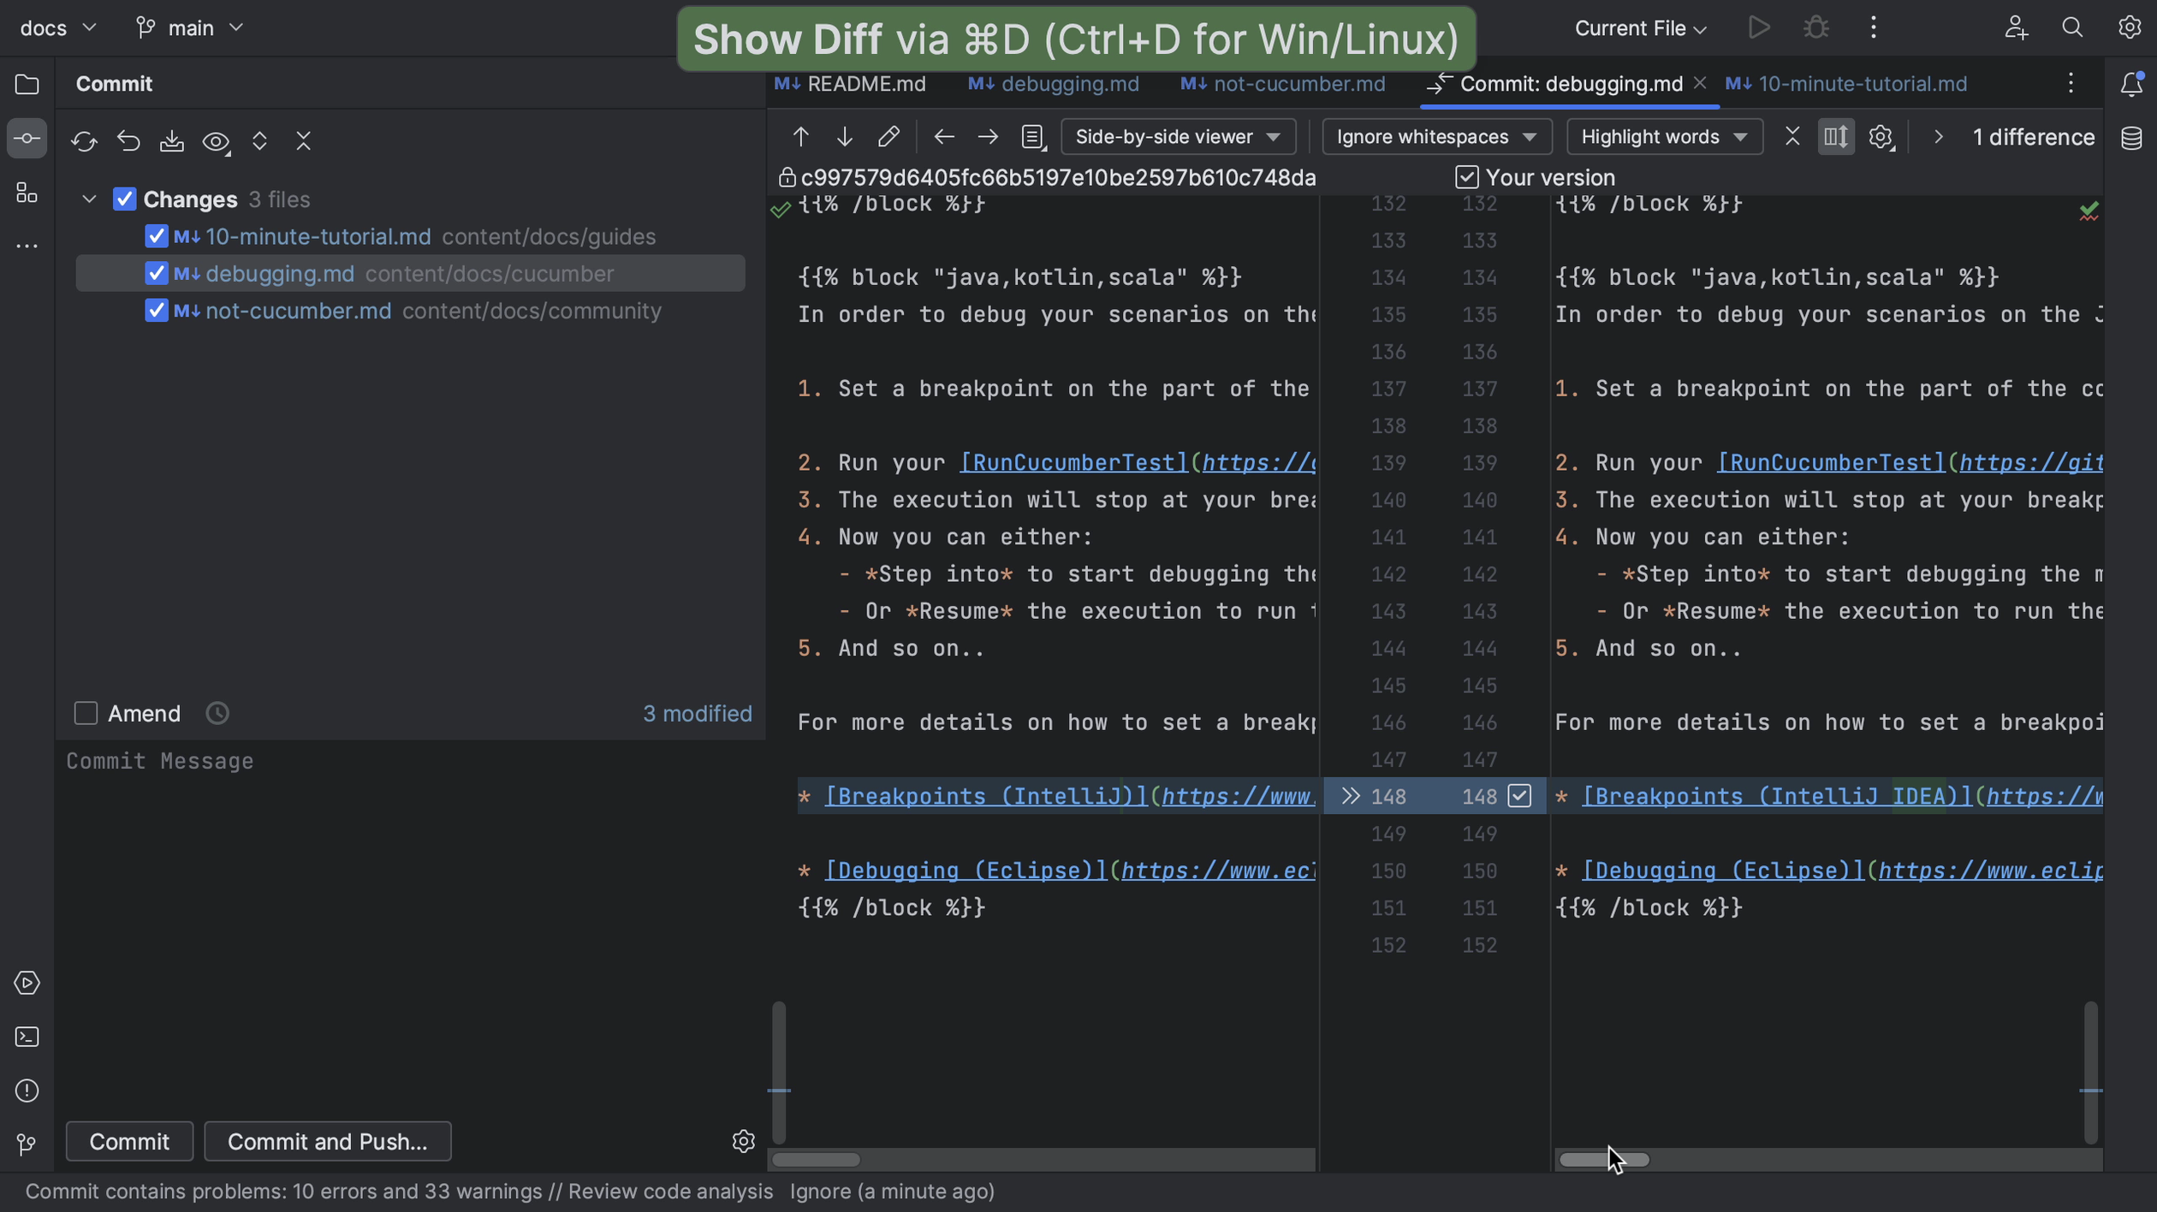This screenshot has width=2157, height=1212.
Task: Click the Collapse unchanged fragments icon
Action: coord(1792,137)
